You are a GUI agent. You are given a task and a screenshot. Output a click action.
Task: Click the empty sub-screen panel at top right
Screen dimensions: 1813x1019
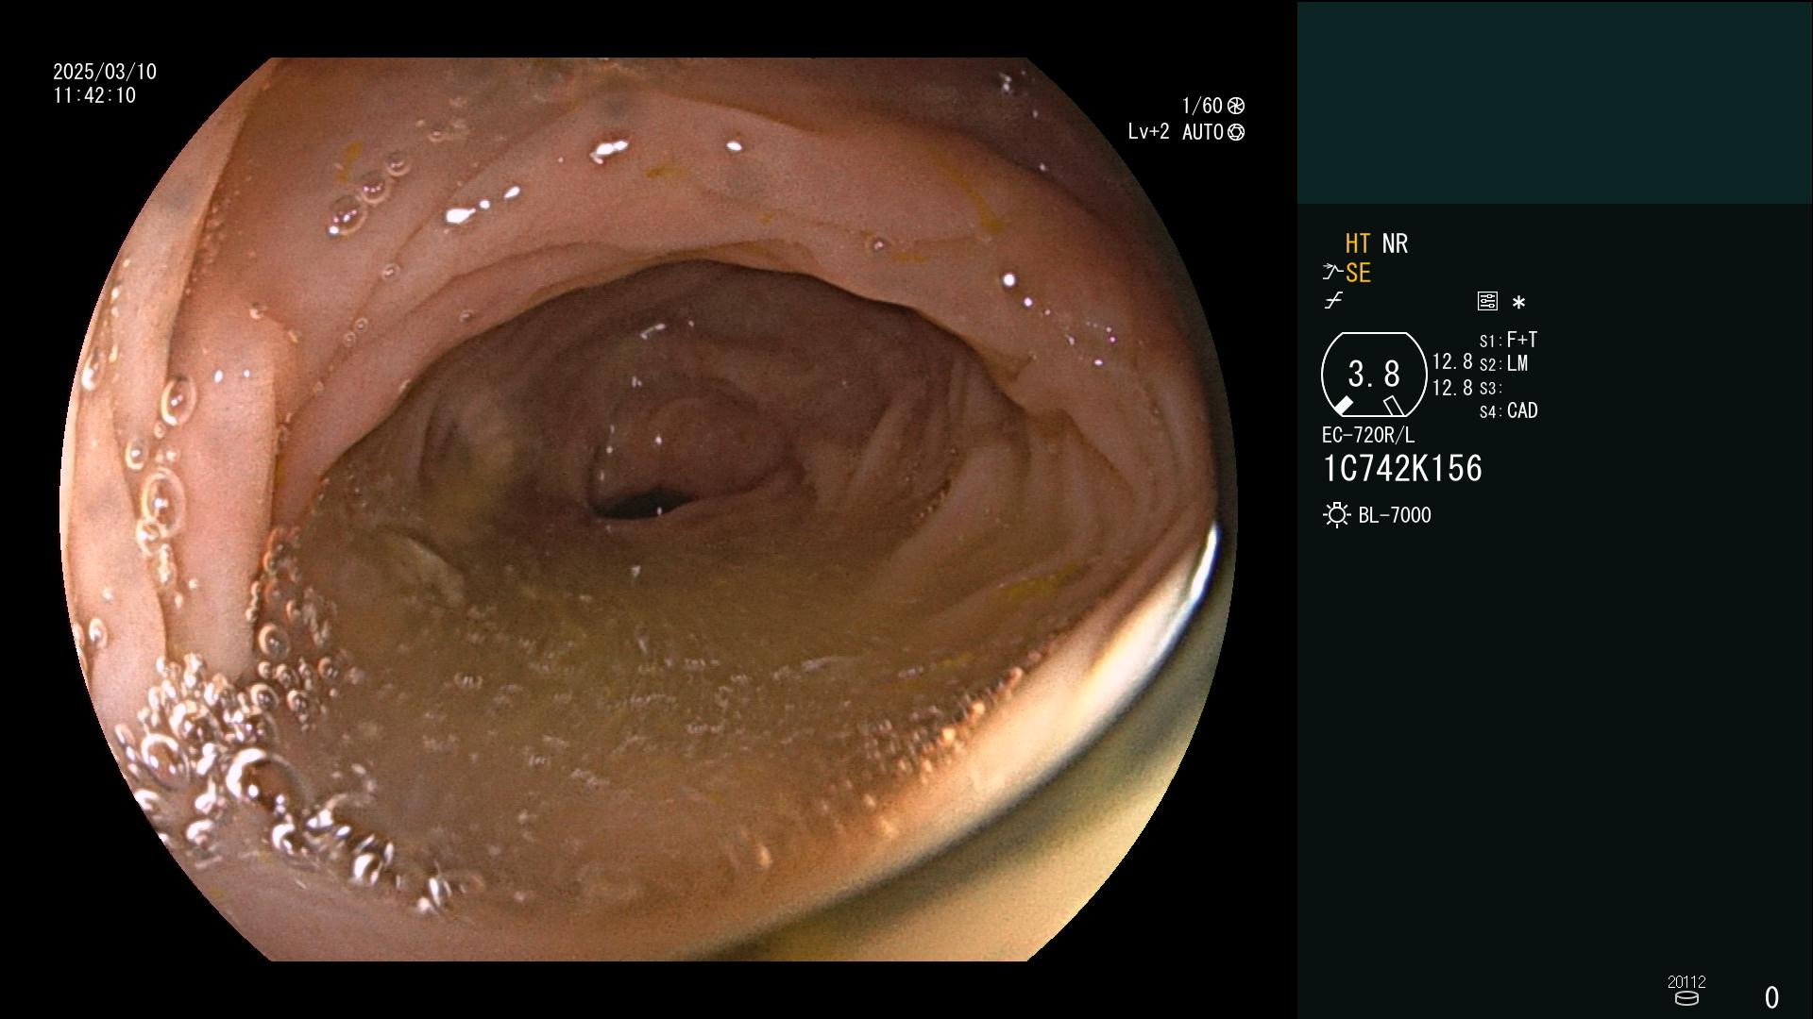pos(1554,102)
